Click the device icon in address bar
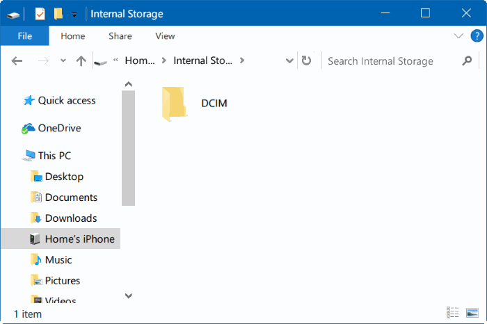Viewport: 487px width, 324px height. click(x=101, y=63)
